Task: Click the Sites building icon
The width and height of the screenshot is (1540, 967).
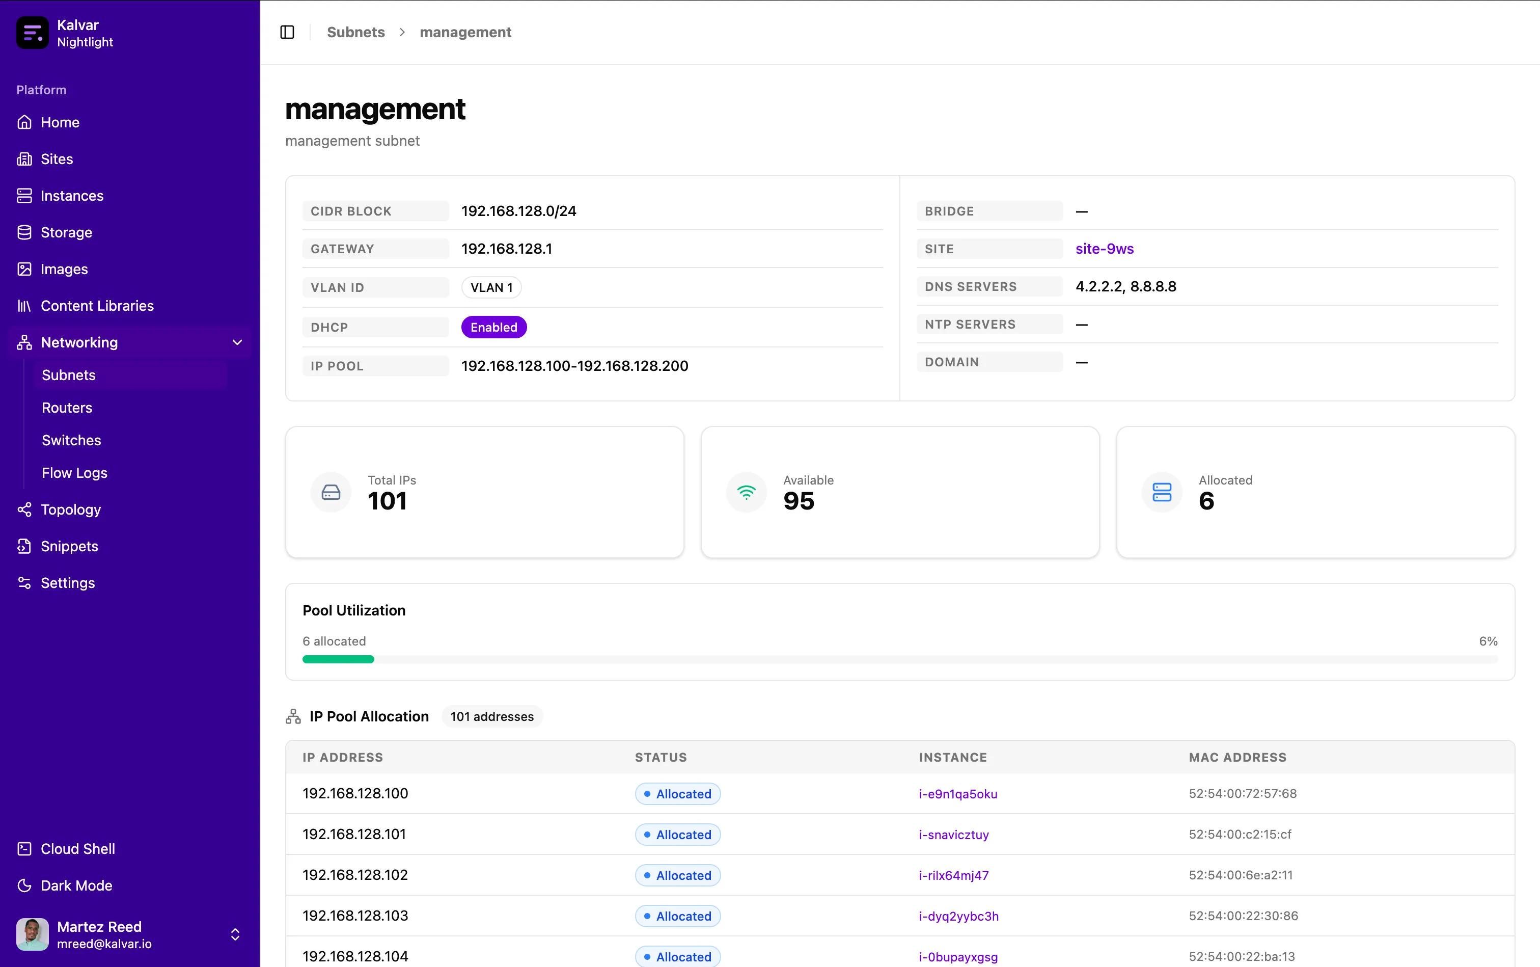Action: click(24, 158)
